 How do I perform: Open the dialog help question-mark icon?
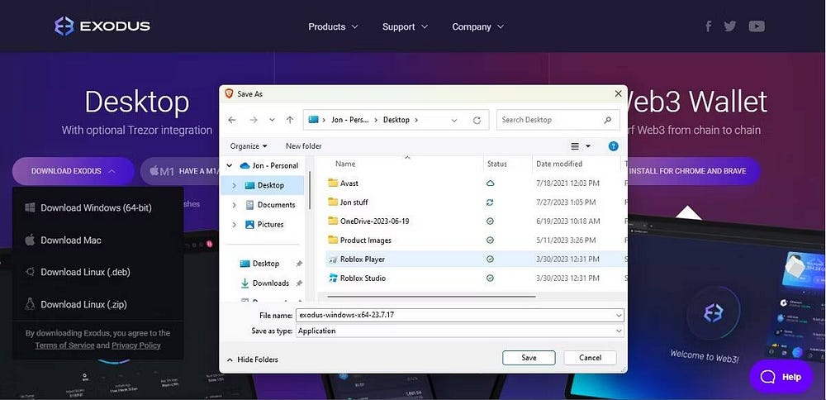tap(613, 146)
